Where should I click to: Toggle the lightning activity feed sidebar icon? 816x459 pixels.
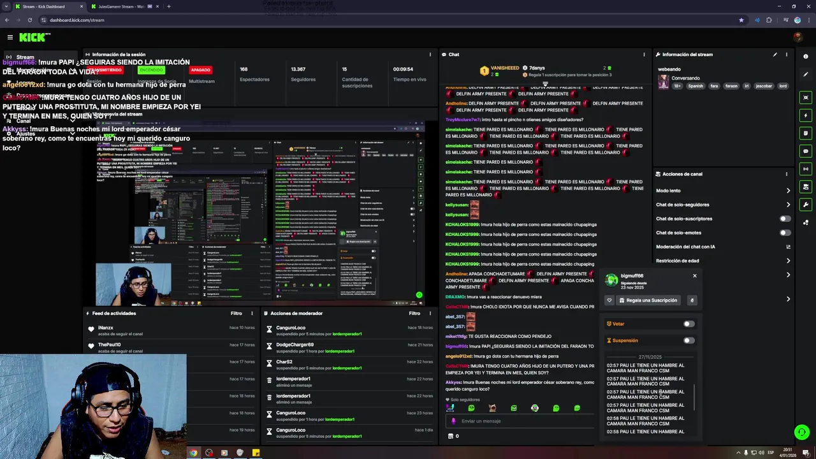click(806, 115)
